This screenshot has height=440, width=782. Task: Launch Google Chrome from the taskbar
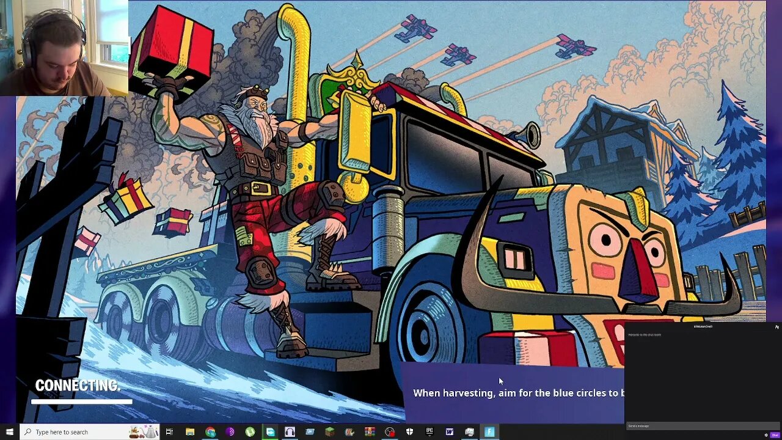click(x=210, y=432)
